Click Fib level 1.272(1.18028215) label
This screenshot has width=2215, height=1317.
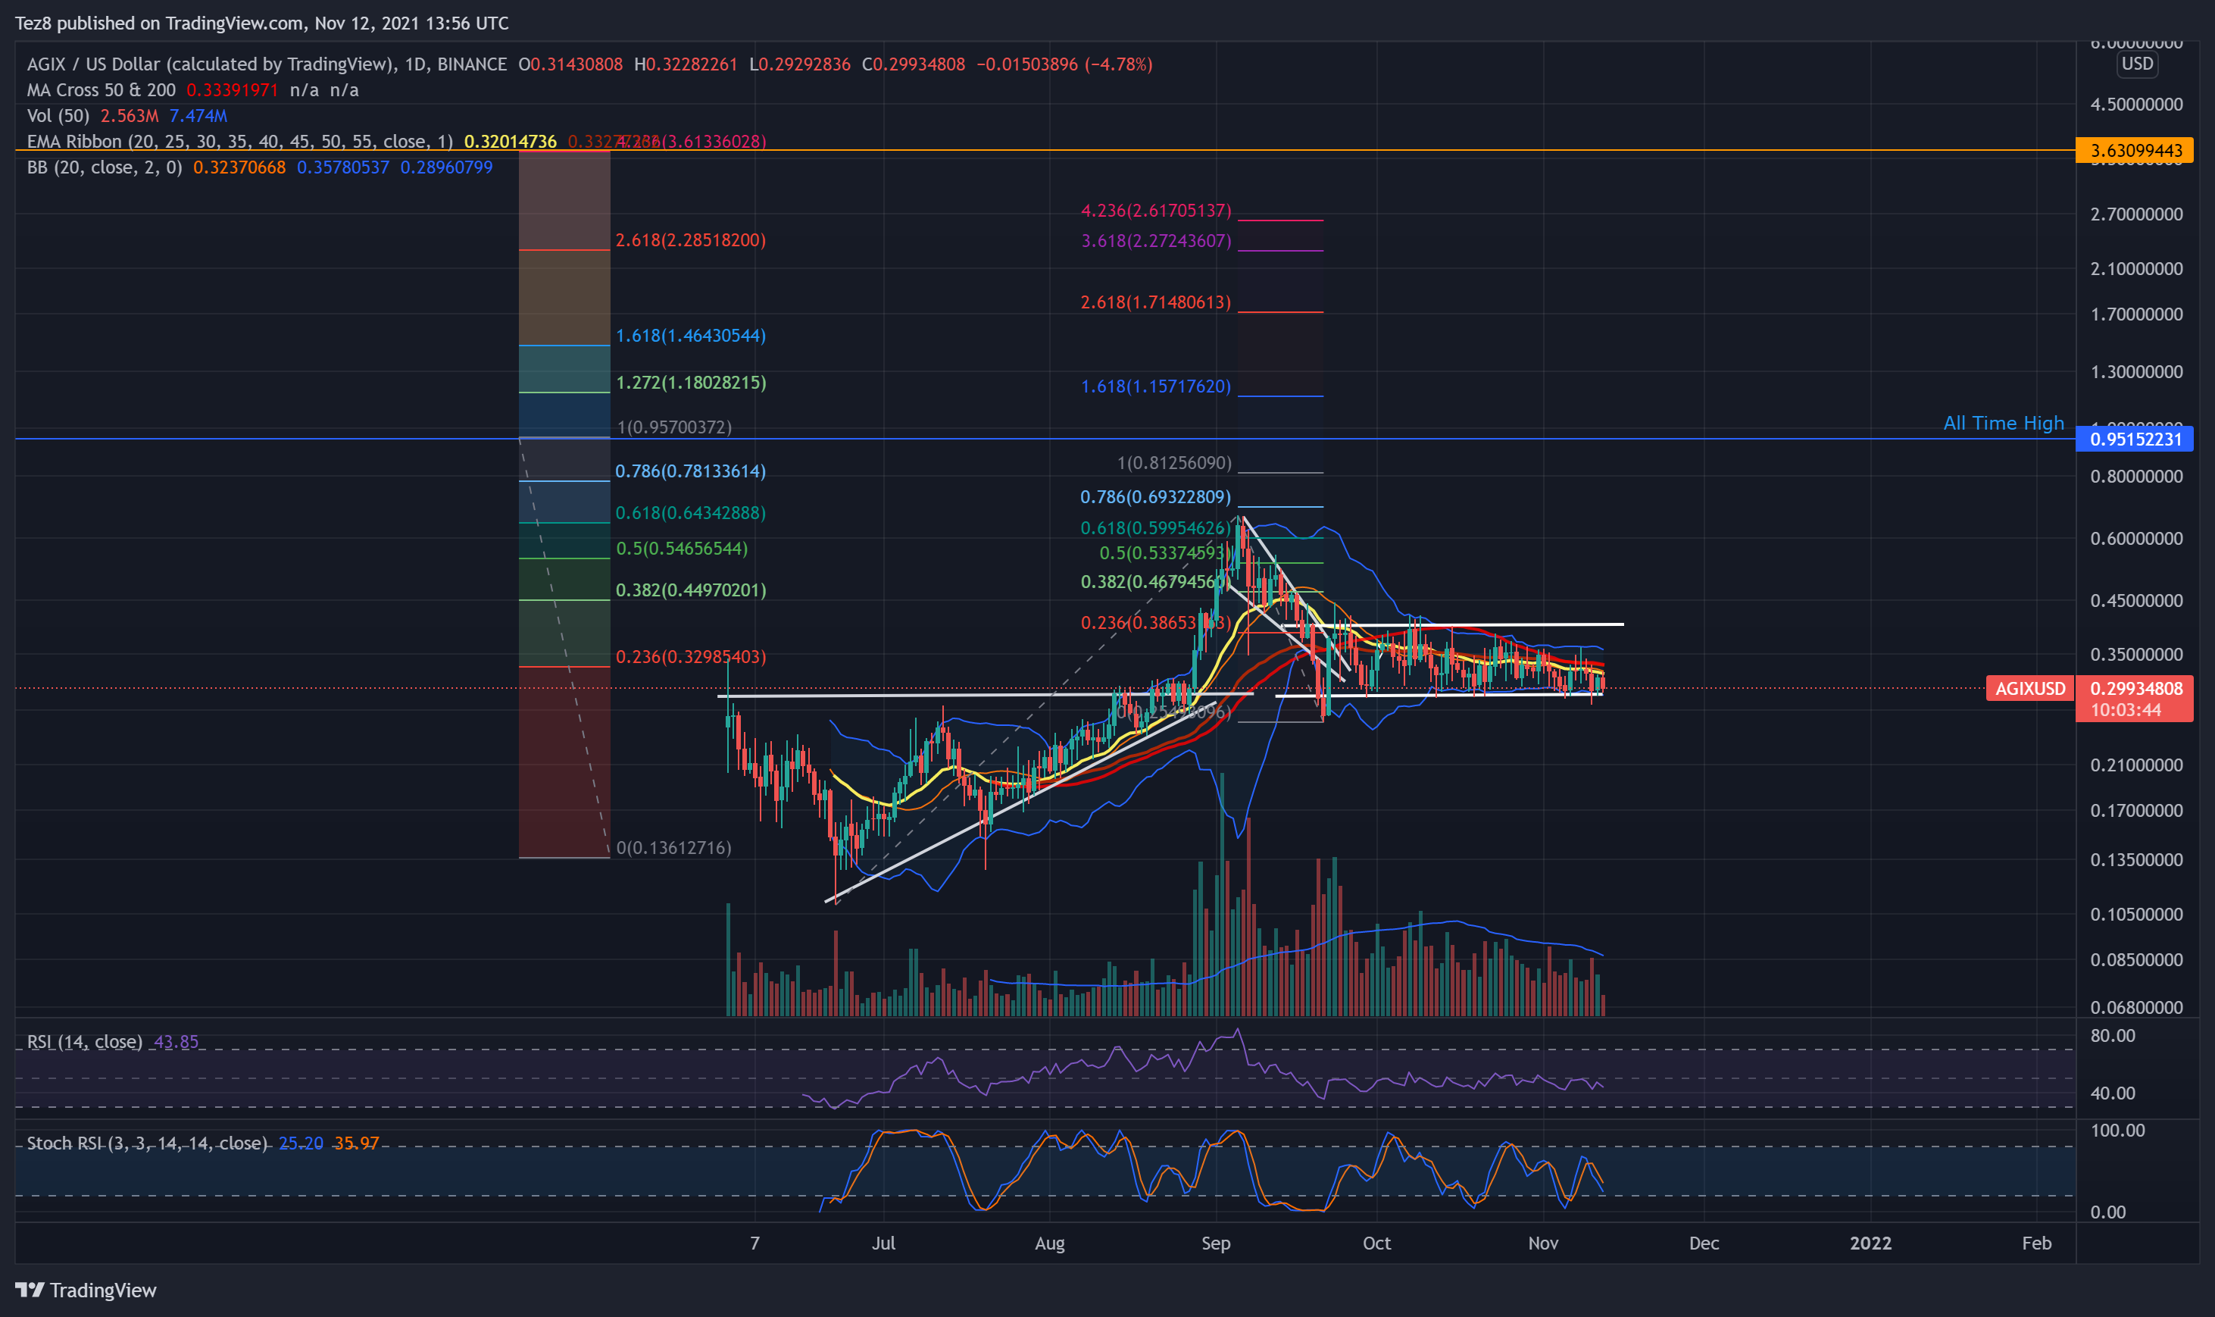click(x=690, y=383)
